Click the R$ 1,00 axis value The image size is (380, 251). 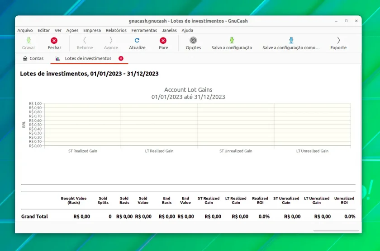(35, 103)
